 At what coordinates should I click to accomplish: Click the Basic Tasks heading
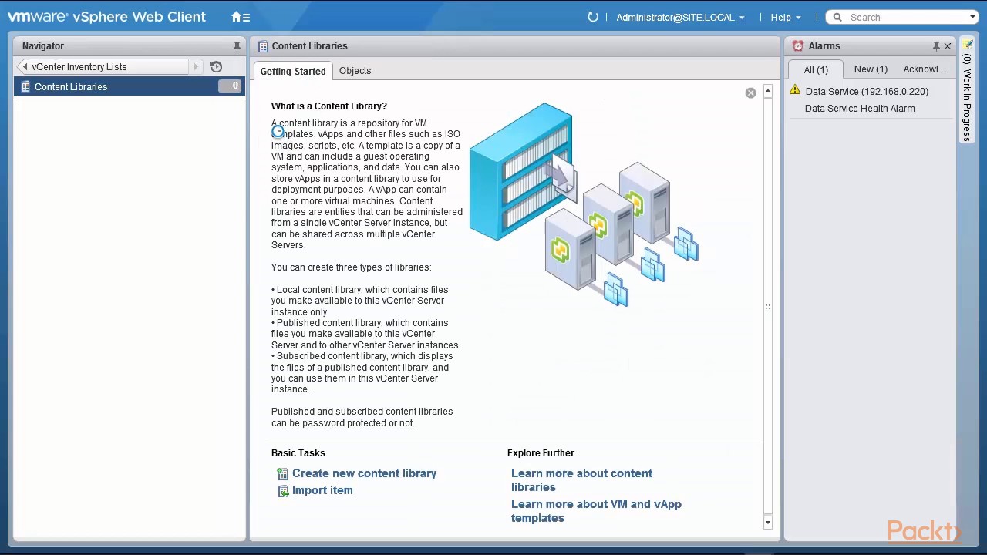pyautogui.click(x=298, y=453)
